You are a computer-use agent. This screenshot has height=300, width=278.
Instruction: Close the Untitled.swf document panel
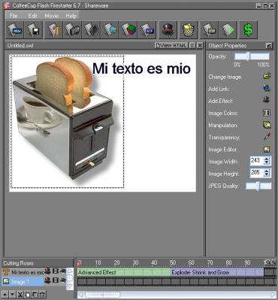click(200, 45)
